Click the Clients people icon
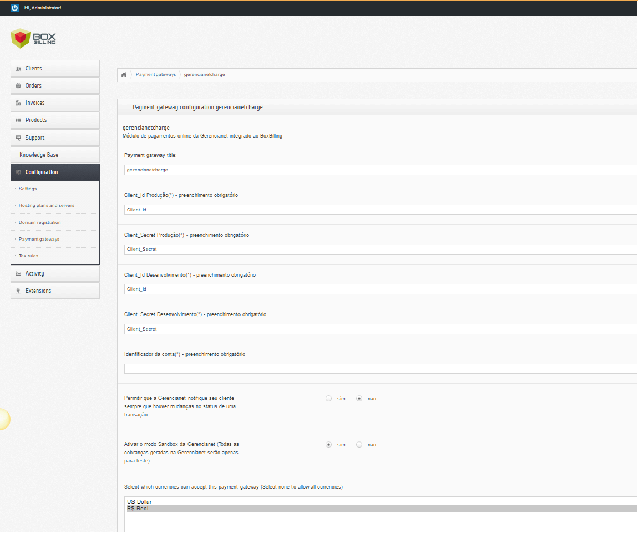The height and width of the screenshot is (544, 639). [x=18, y=68]
